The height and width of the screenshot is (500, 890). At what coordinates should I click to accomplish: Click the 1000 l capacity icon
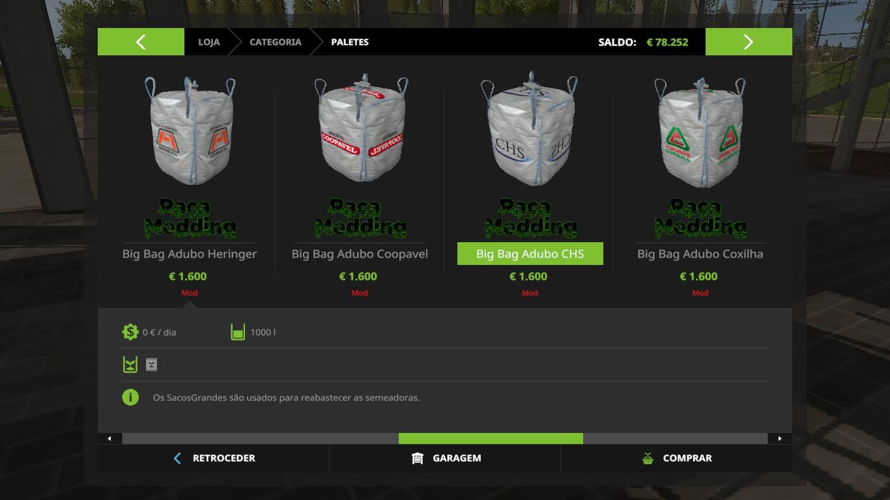[238, 332]
